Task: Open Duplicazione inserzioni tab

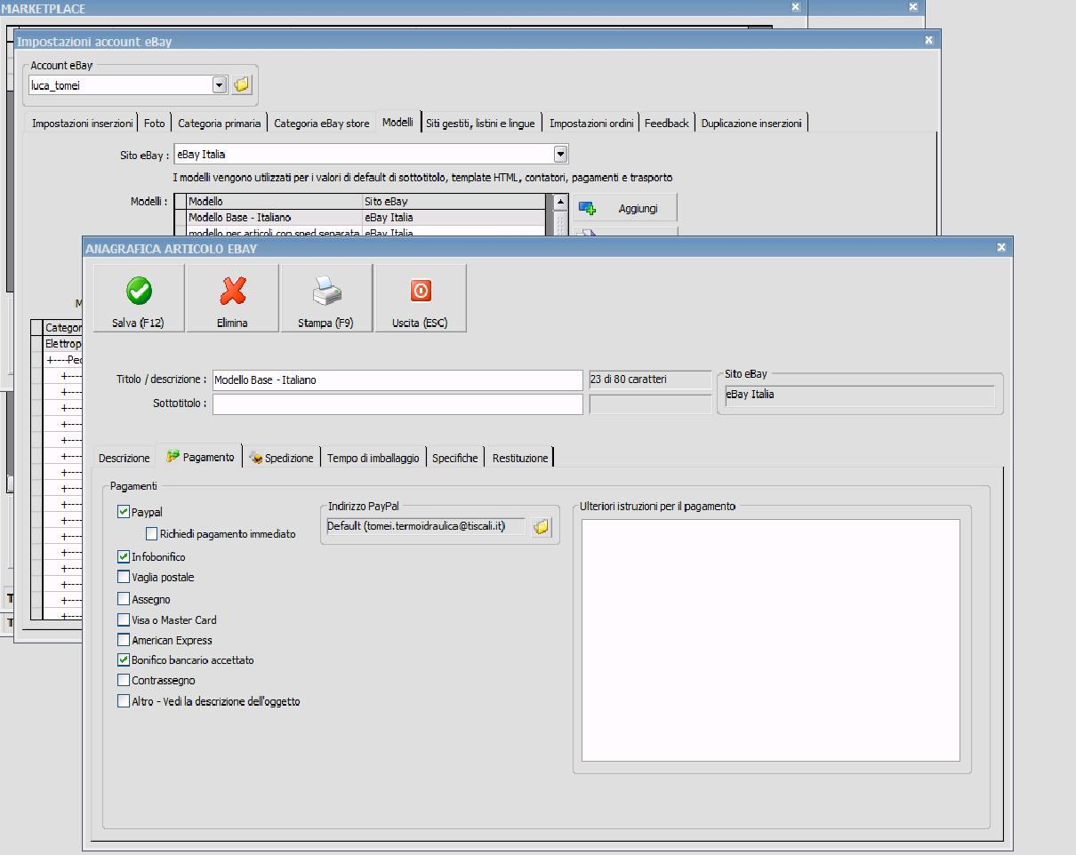Action: [751, 124]
